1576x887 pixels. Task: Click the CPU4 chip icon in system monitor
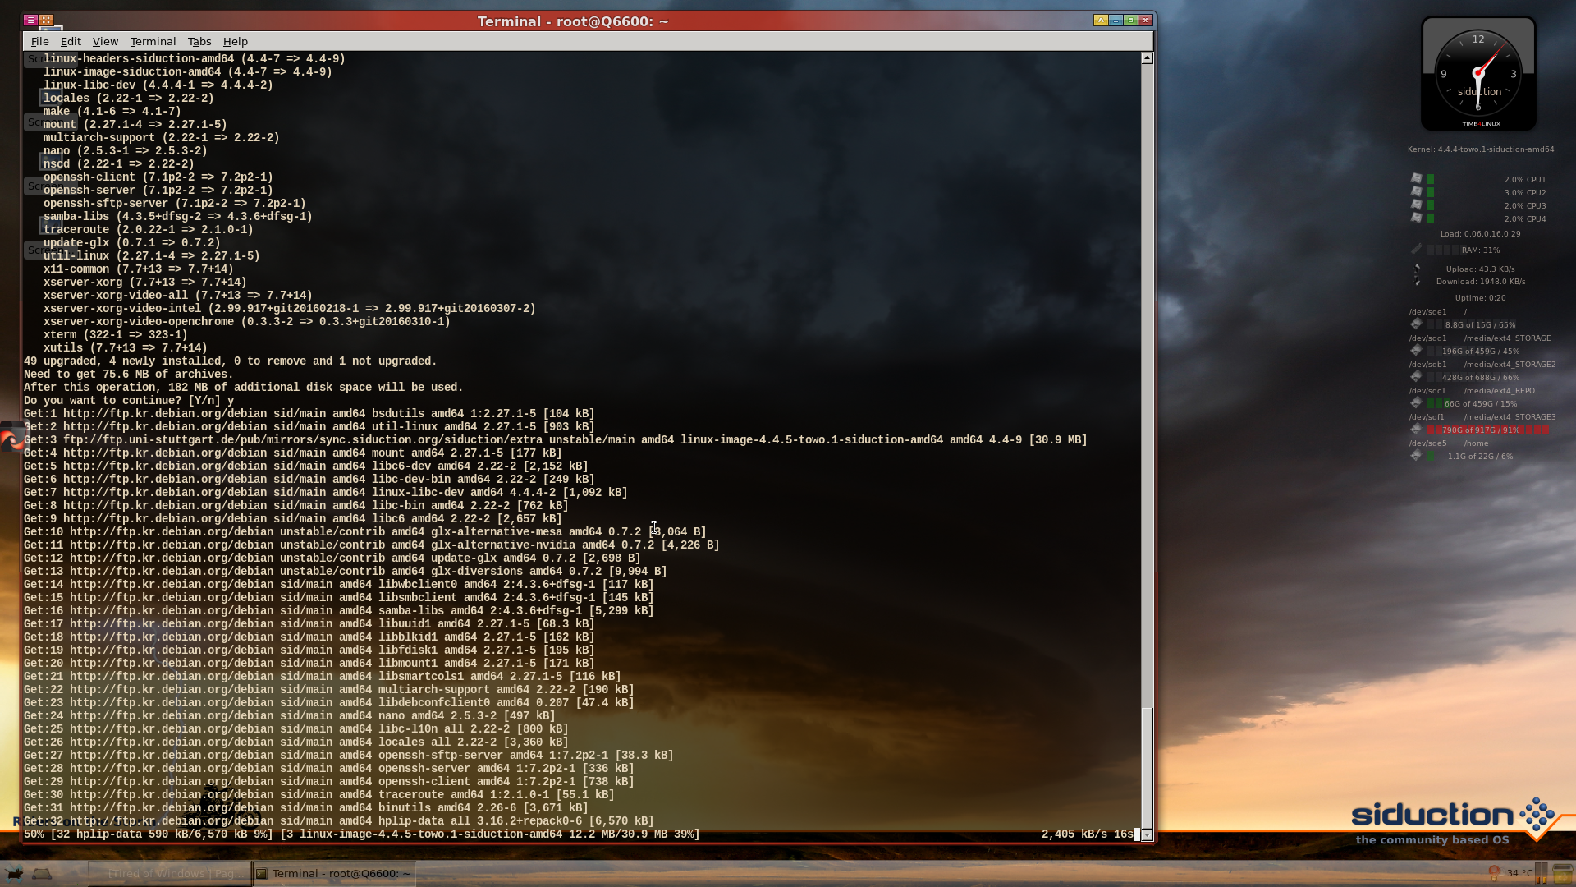click(1416, 218)
